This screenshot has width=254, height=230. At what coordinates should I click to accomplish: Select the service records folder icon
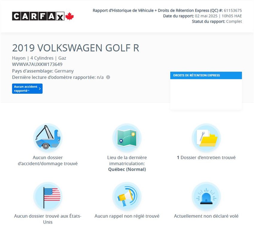tap(206, 138)
